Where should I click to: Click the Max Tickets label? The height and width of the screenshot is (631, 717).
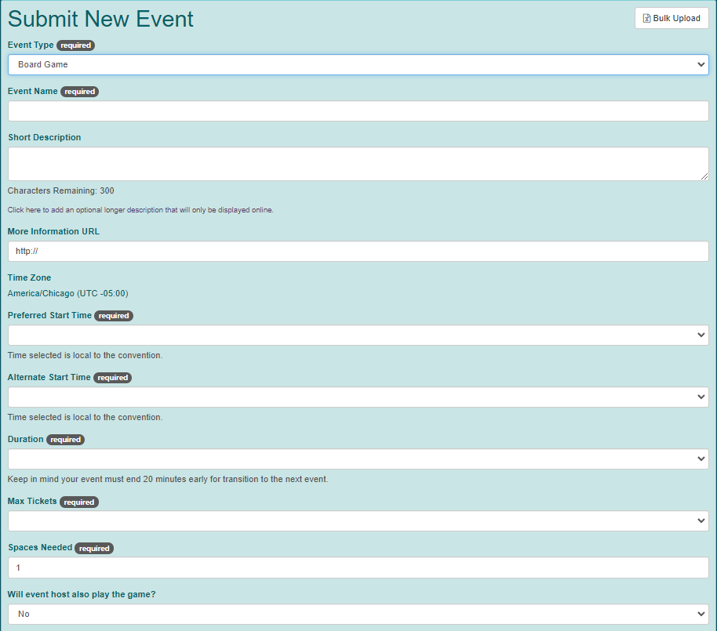click(x=32, y=501)
